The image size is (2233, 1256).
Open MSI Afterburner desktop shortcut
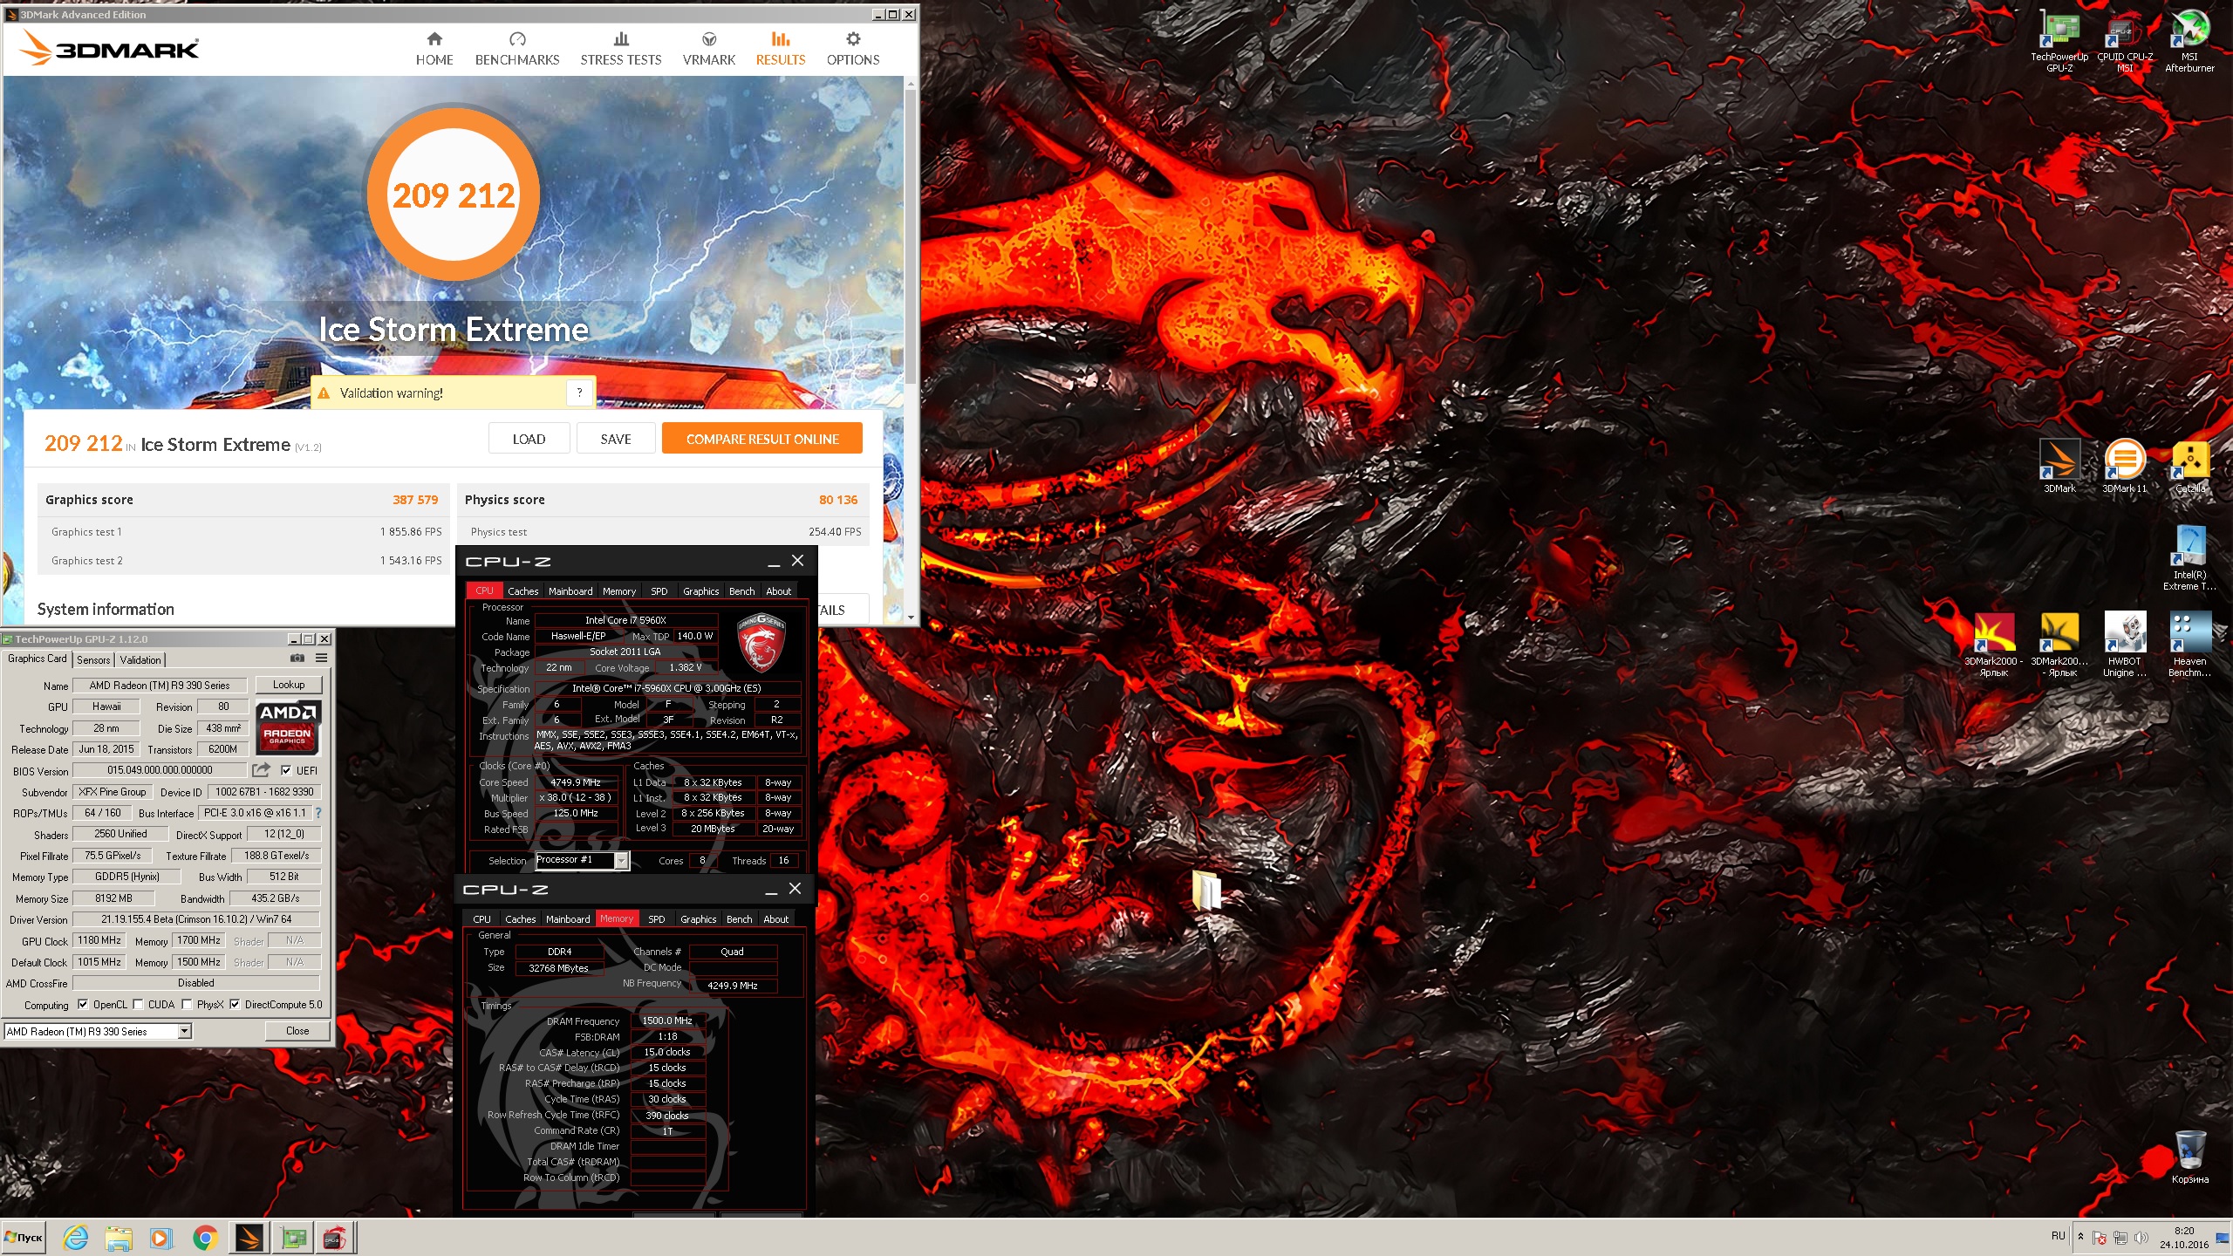[2189, 41]
